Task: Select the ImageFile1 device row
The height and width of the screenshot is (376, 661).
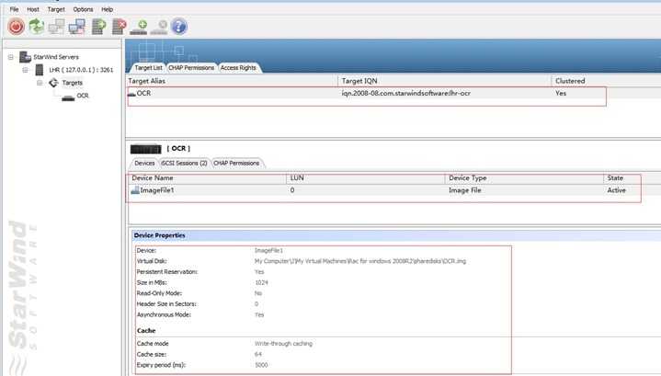Action: coord(394,190)
